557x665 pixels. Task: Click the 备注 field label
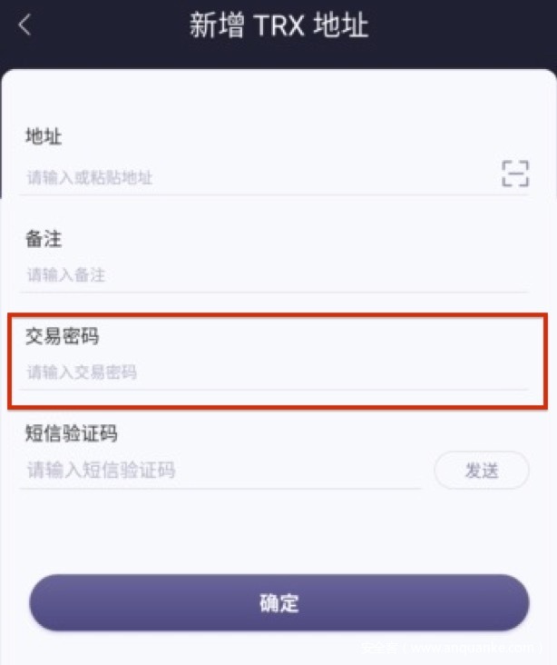pyautogui.click(x=44, y=238)
